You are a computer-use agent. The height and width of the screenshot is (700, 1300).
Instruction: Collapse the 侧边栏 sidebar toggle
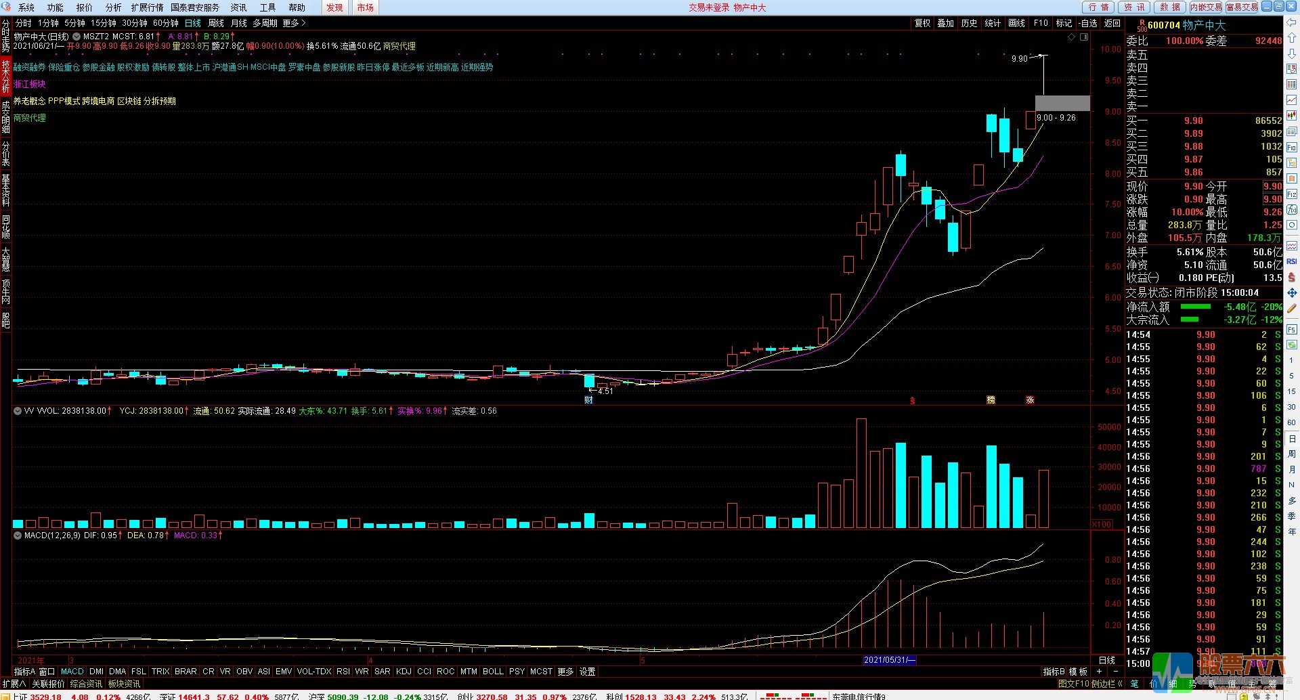click(1106, 684)
